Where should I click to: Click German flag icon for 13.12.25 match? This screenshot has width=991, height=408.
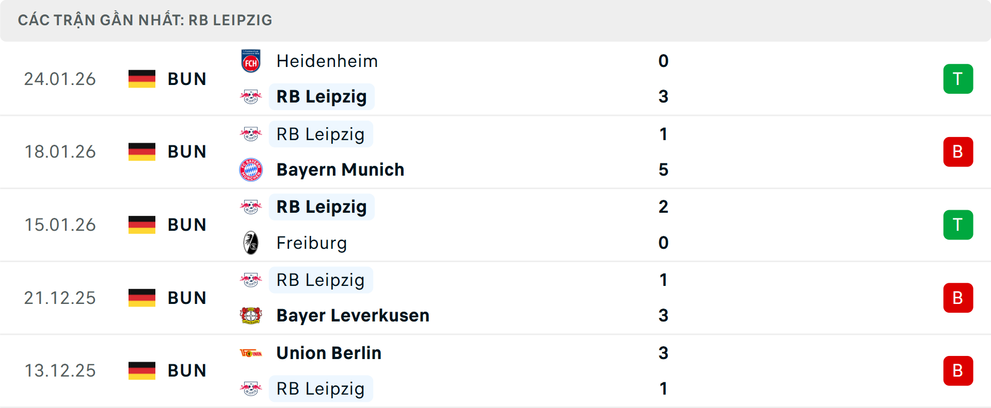pyautogui.click(x=142, y=371)
